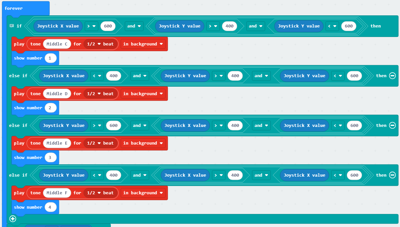400x227 pixels.
Task: Edit the Middle F tone field
Action: point(57,193)
